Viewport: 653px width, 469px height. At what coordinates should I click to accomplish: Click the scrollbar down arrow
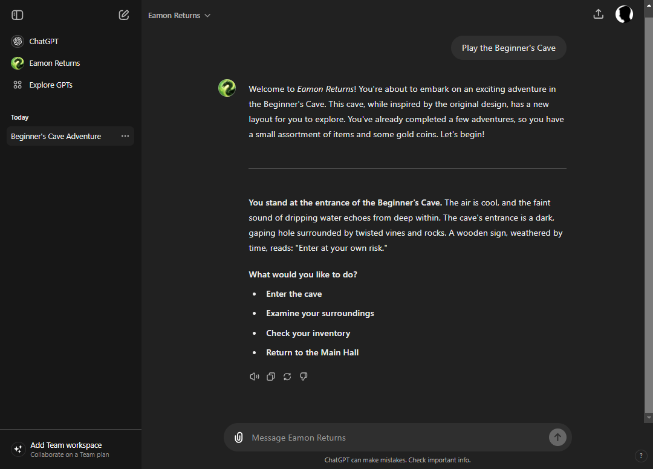coord(648,418)
